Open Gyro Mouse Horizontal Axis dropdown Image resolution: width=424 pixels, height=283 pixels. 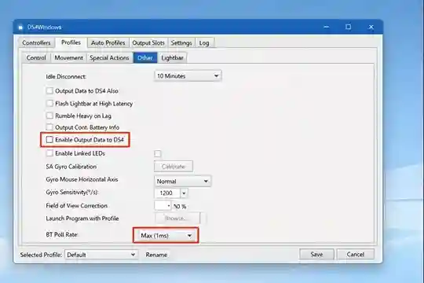click(x=182, y=181)
